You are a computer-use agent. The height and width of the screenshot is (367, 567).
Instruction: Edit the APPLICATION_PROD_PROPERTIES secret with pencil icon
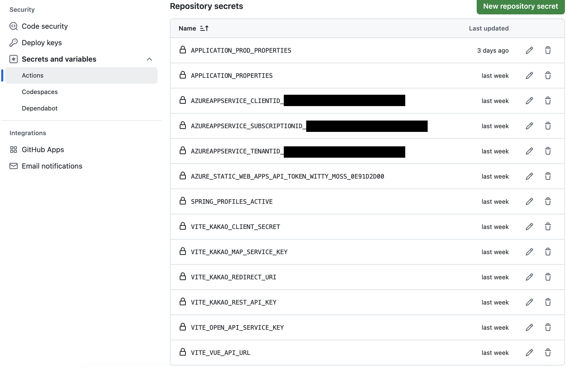coord(529,50)
